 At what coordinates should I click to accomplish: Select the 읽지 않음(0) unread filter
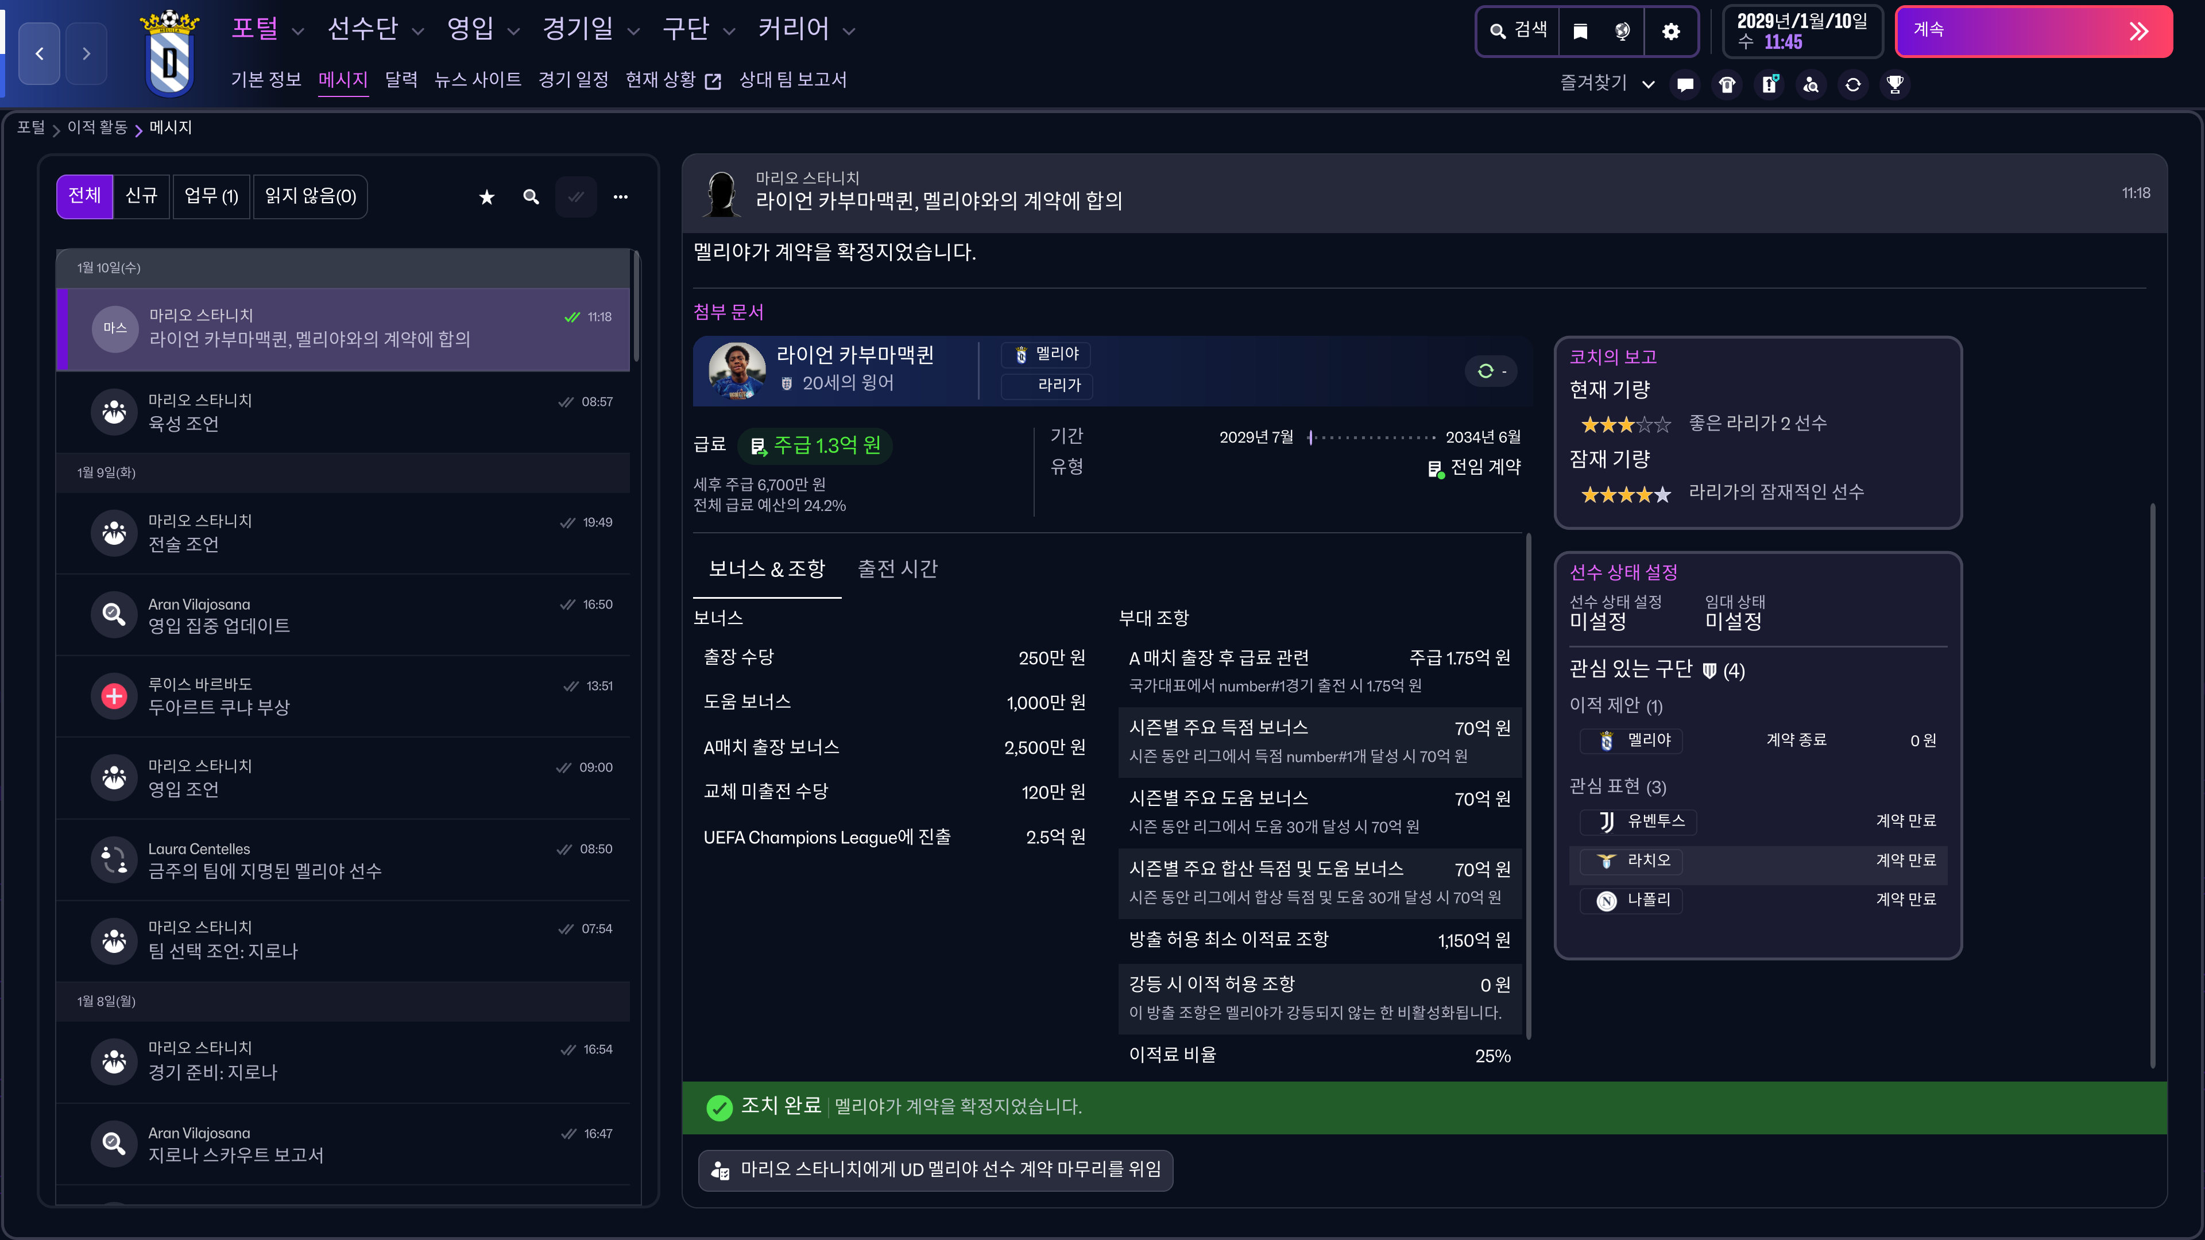(x=310, y=197)
